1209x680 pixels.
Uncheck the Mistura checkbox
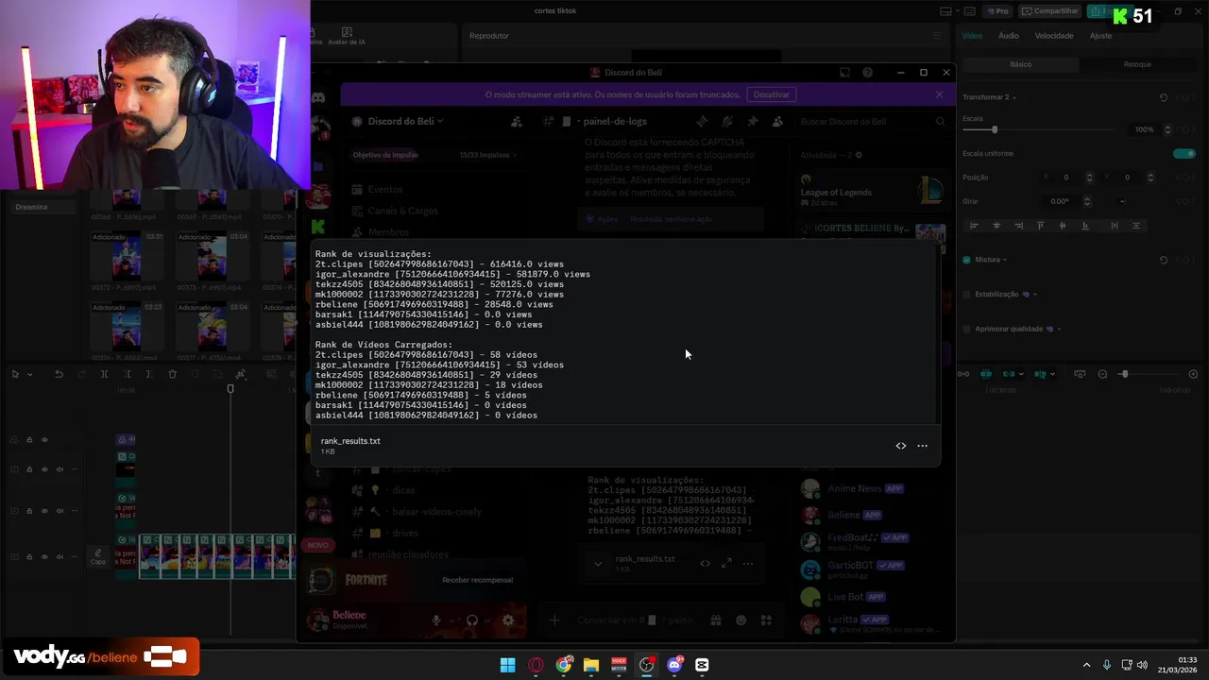click(x=966, y=260)
